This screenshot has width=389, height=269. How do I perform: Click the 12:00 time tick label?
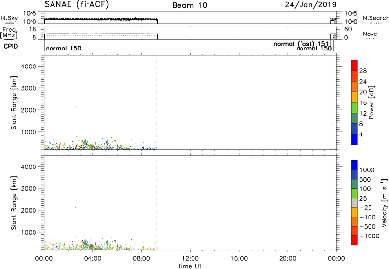pos(190,259)
